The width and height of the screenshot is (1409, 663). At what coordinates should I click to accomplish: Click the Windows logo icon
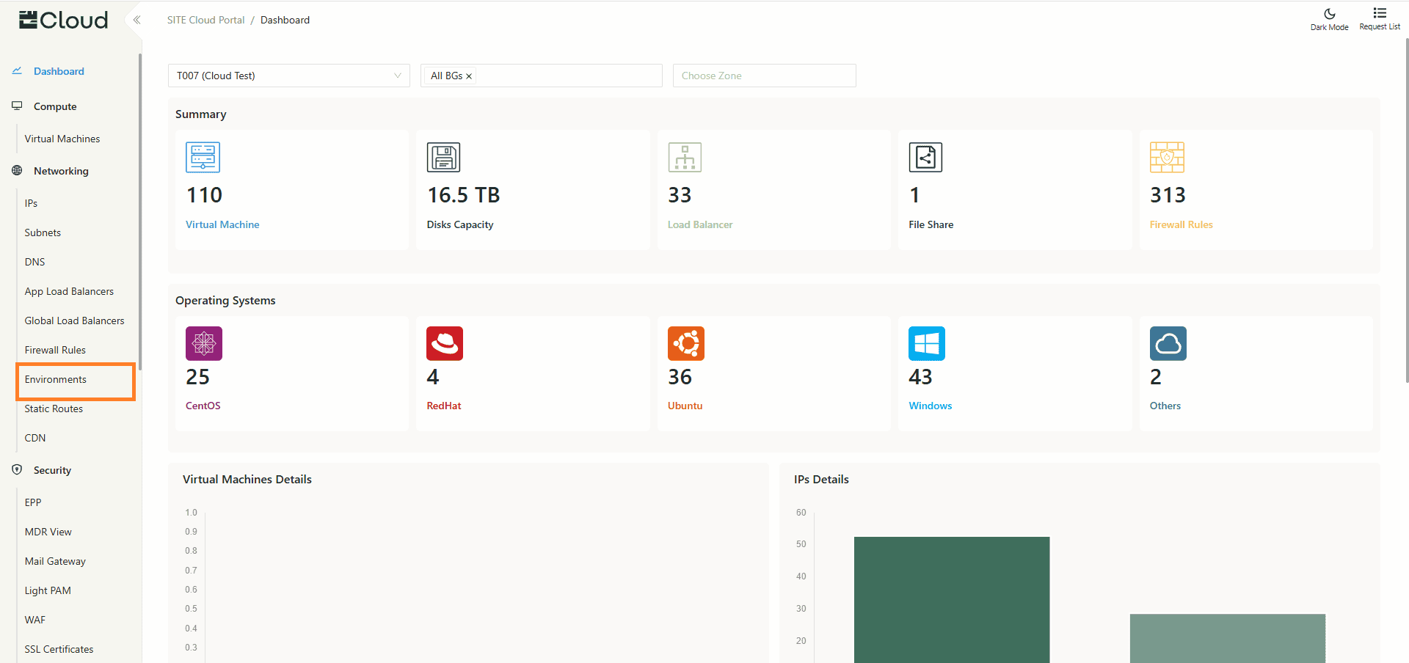coord(926,343)
